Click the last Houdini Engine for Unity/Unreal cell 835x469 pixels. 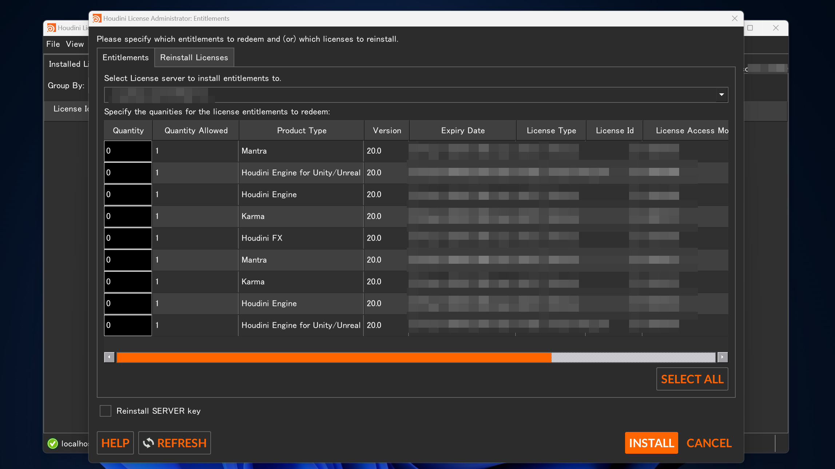point(301,326)
